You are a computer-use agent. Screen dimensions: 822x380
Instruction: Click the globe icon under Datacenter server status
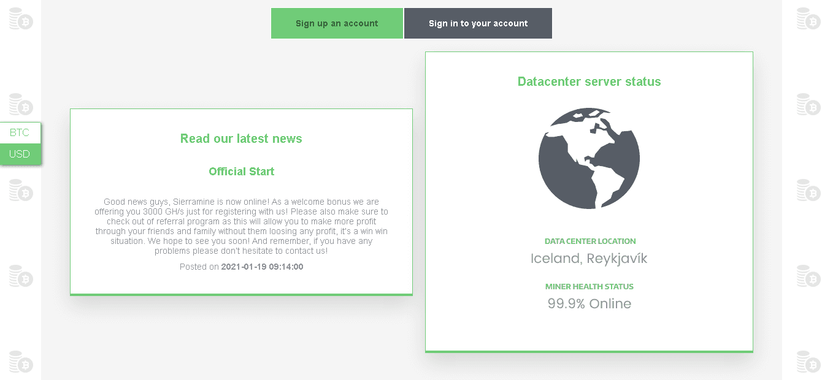coord(589,158)
